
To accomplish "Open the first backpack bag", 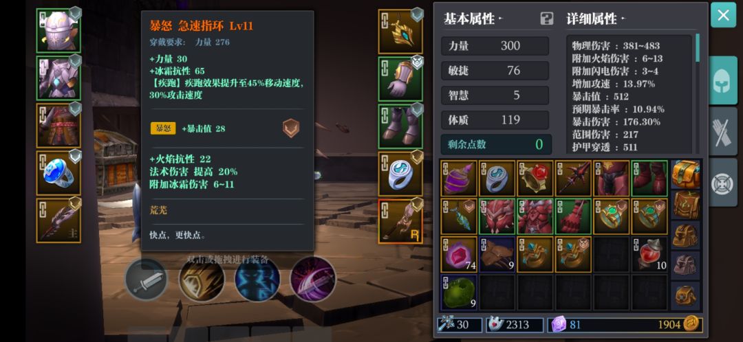I will (685, 174).
